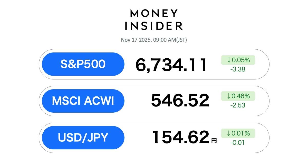The height and width of the screenshot is (162, 308).
Task: Click the word MONEY in the logo
Action: 154,14
